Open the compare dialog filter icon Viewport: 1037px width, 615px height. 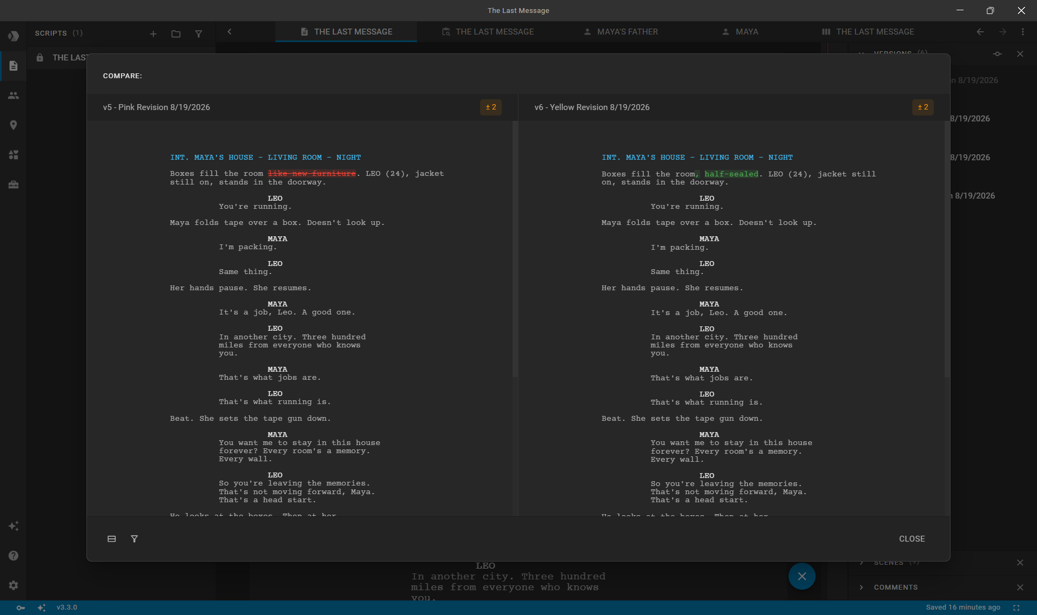tap(134, 539)
